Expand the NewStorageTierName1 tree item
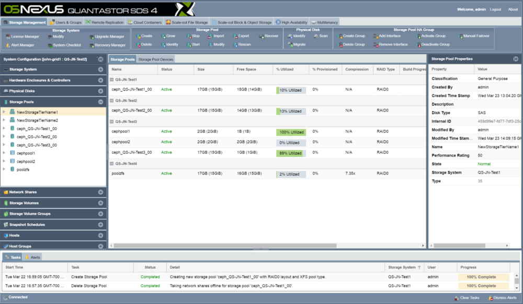 4,111
